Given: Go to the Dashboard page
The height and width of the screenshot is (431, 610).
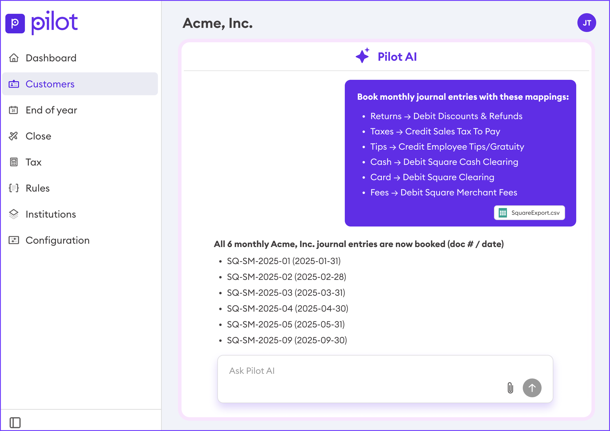Looking at the screenshot, I should (x=51, y=58).
